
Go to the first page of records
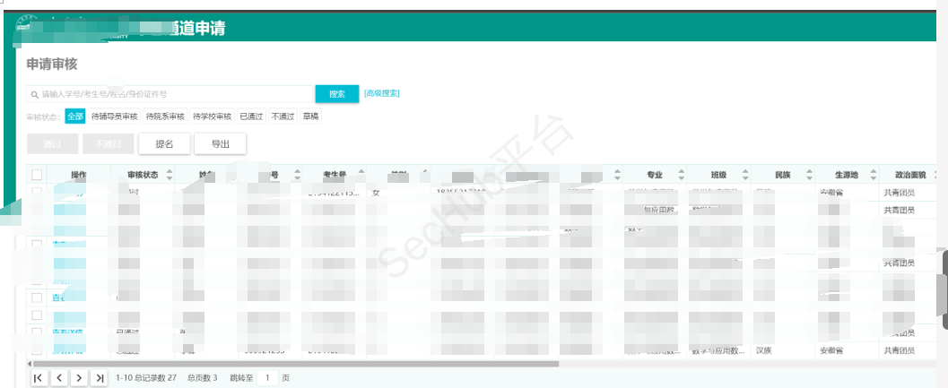(39, 378)
